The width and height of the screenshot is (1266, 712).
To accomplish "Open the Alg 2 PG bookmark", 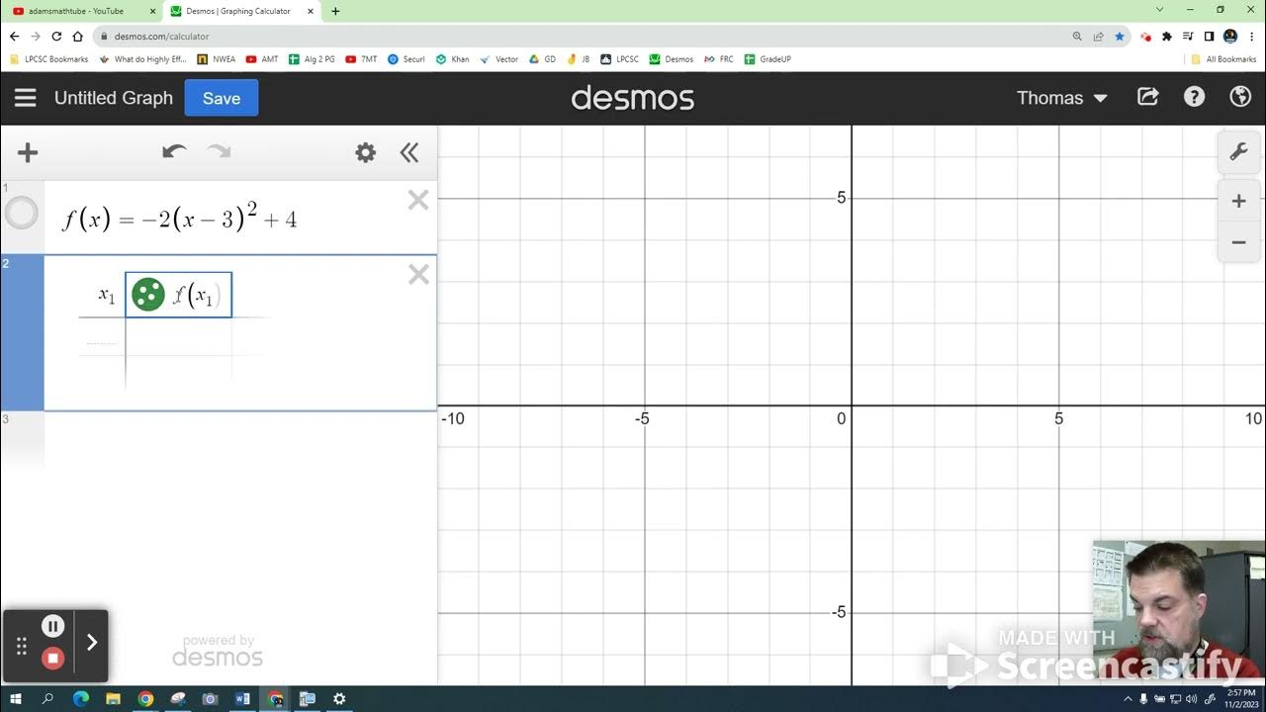I will pos(312,59).
